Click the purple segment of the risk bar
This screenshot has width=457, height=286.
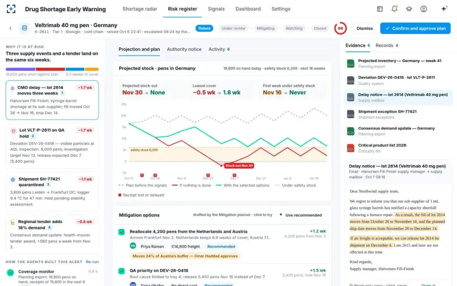21,69
